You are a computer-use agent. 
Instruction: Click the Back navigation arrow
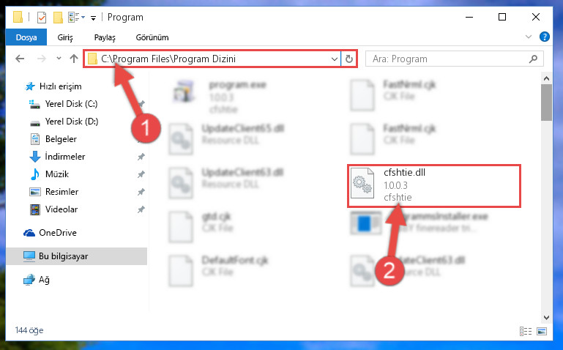[x=20, y=59]
